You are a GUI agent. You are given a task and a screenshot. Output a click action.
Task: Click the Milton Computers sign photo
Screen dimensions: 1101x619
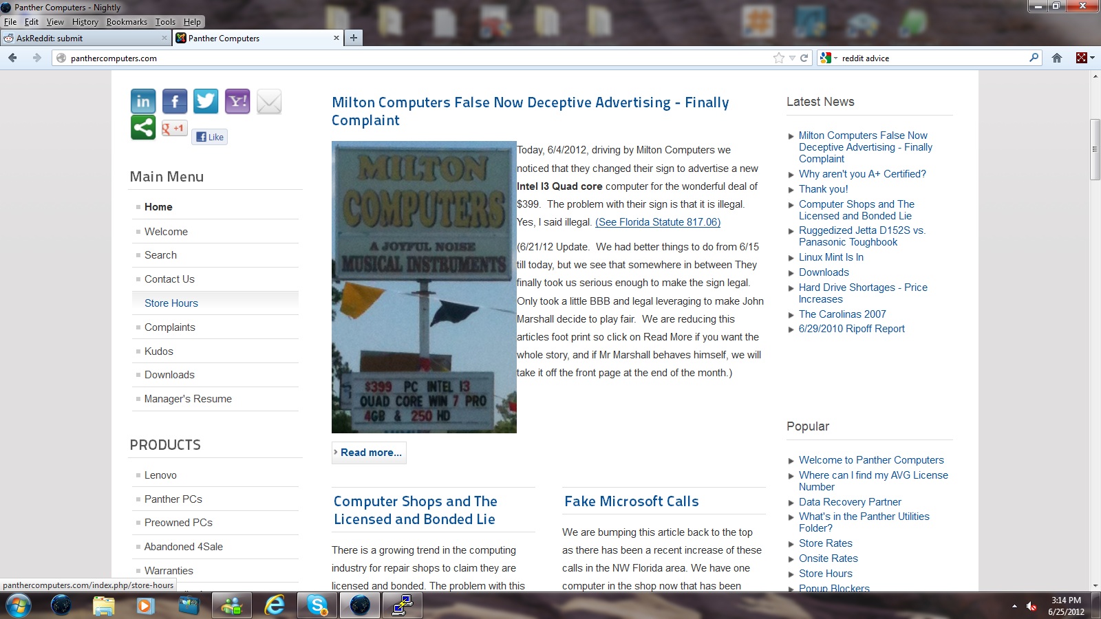point(424,287)
